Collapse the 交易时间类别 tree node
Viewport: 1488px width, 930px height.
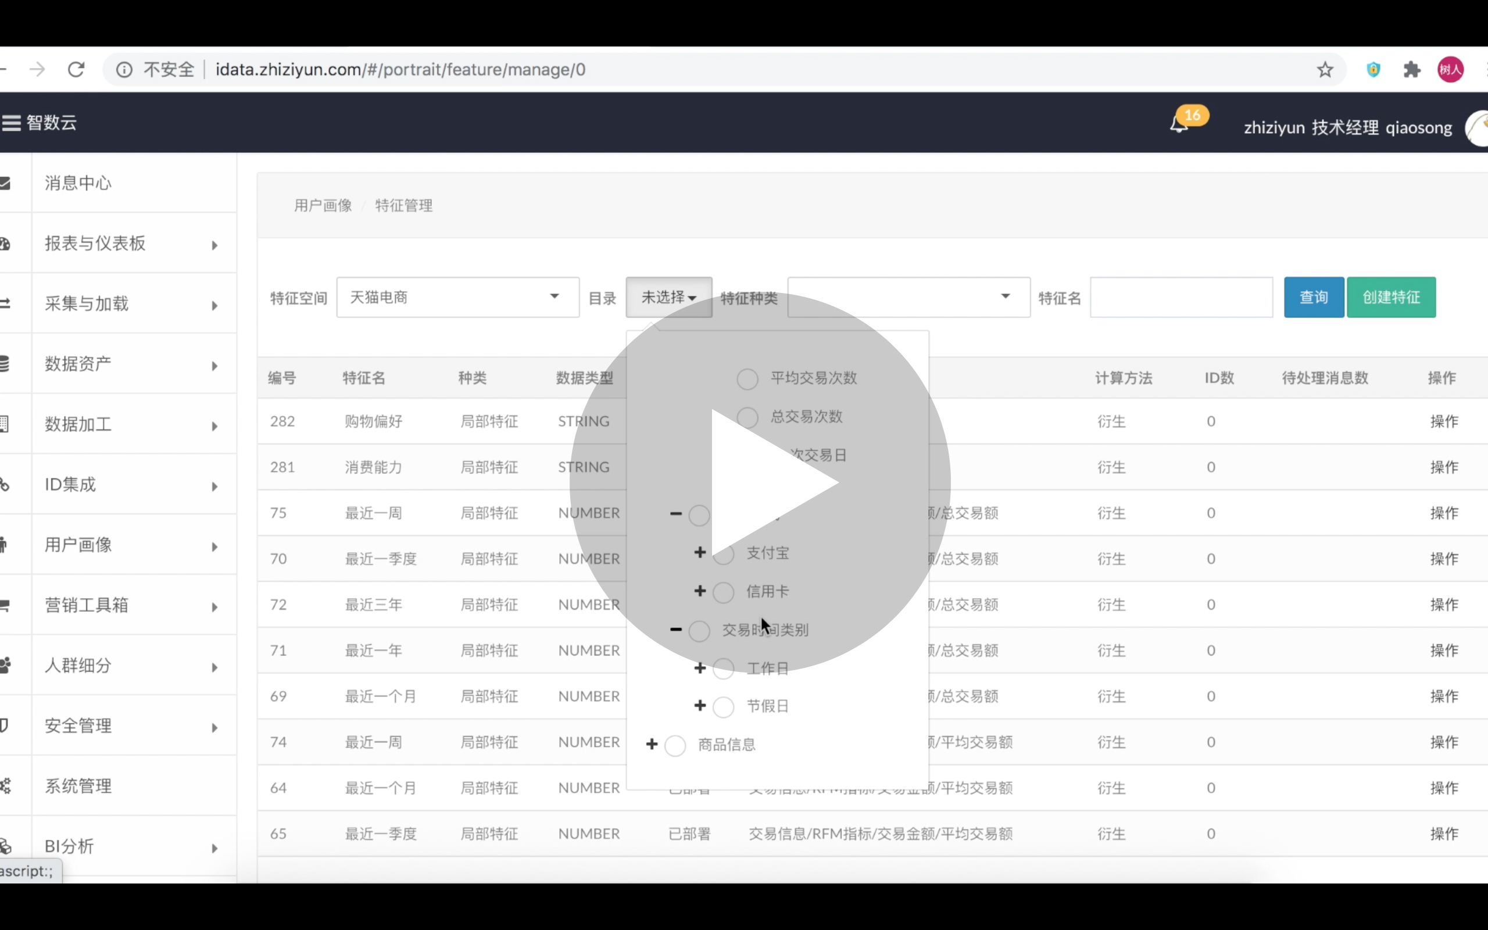(676, 629)
